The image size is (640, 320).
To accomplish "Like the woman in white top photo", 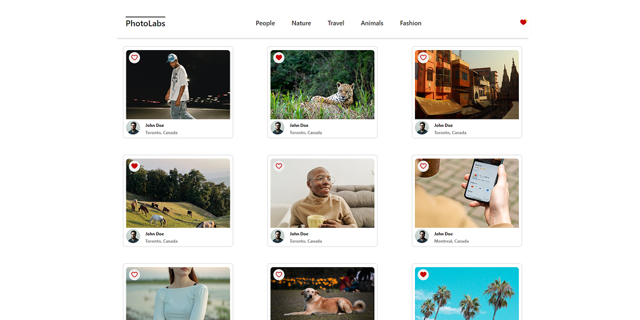I will point(135,275).
